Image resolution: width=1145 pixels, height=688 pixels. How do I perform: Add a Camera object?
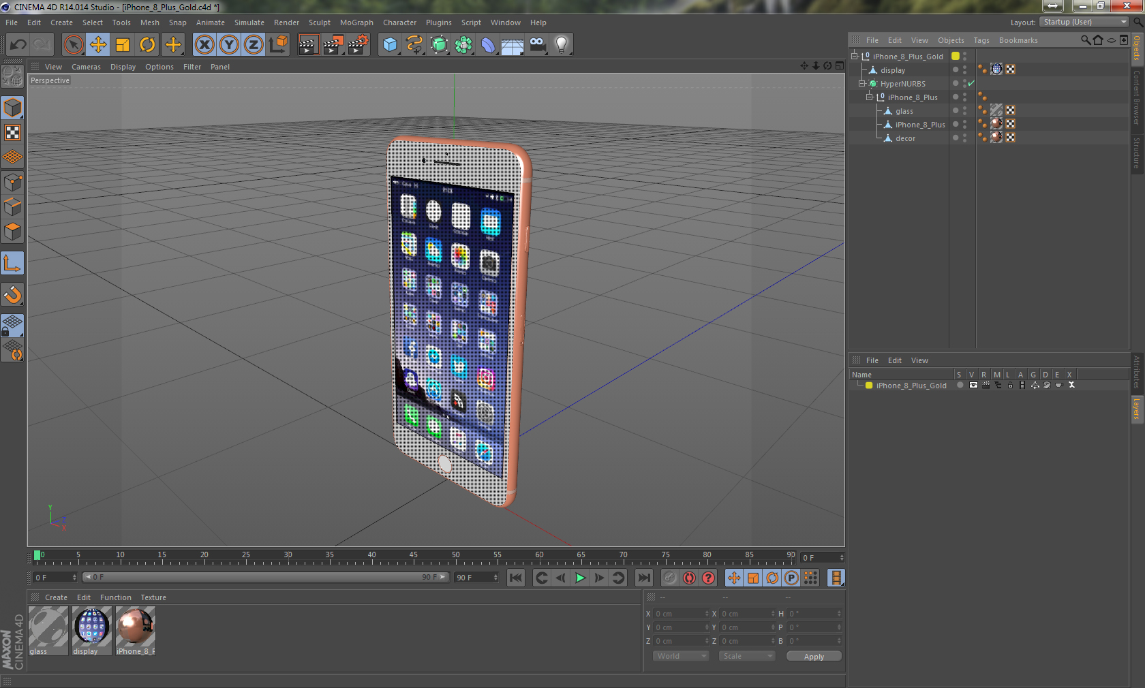click(x=537, y=45)
